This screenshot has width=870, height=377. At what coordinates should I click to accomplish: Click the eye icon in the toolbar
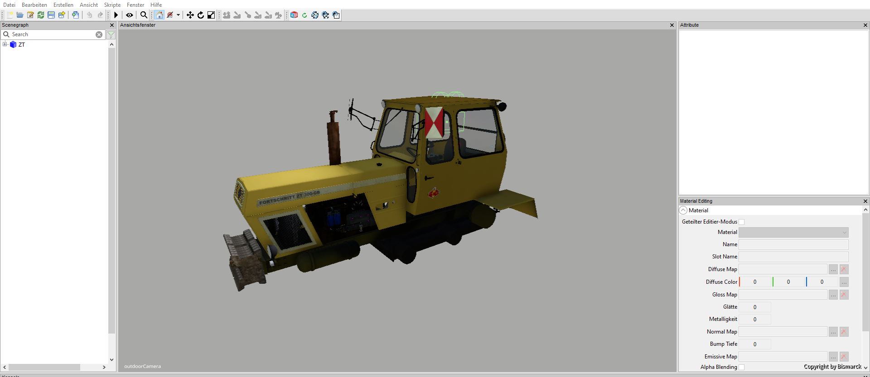pos(130,15)
